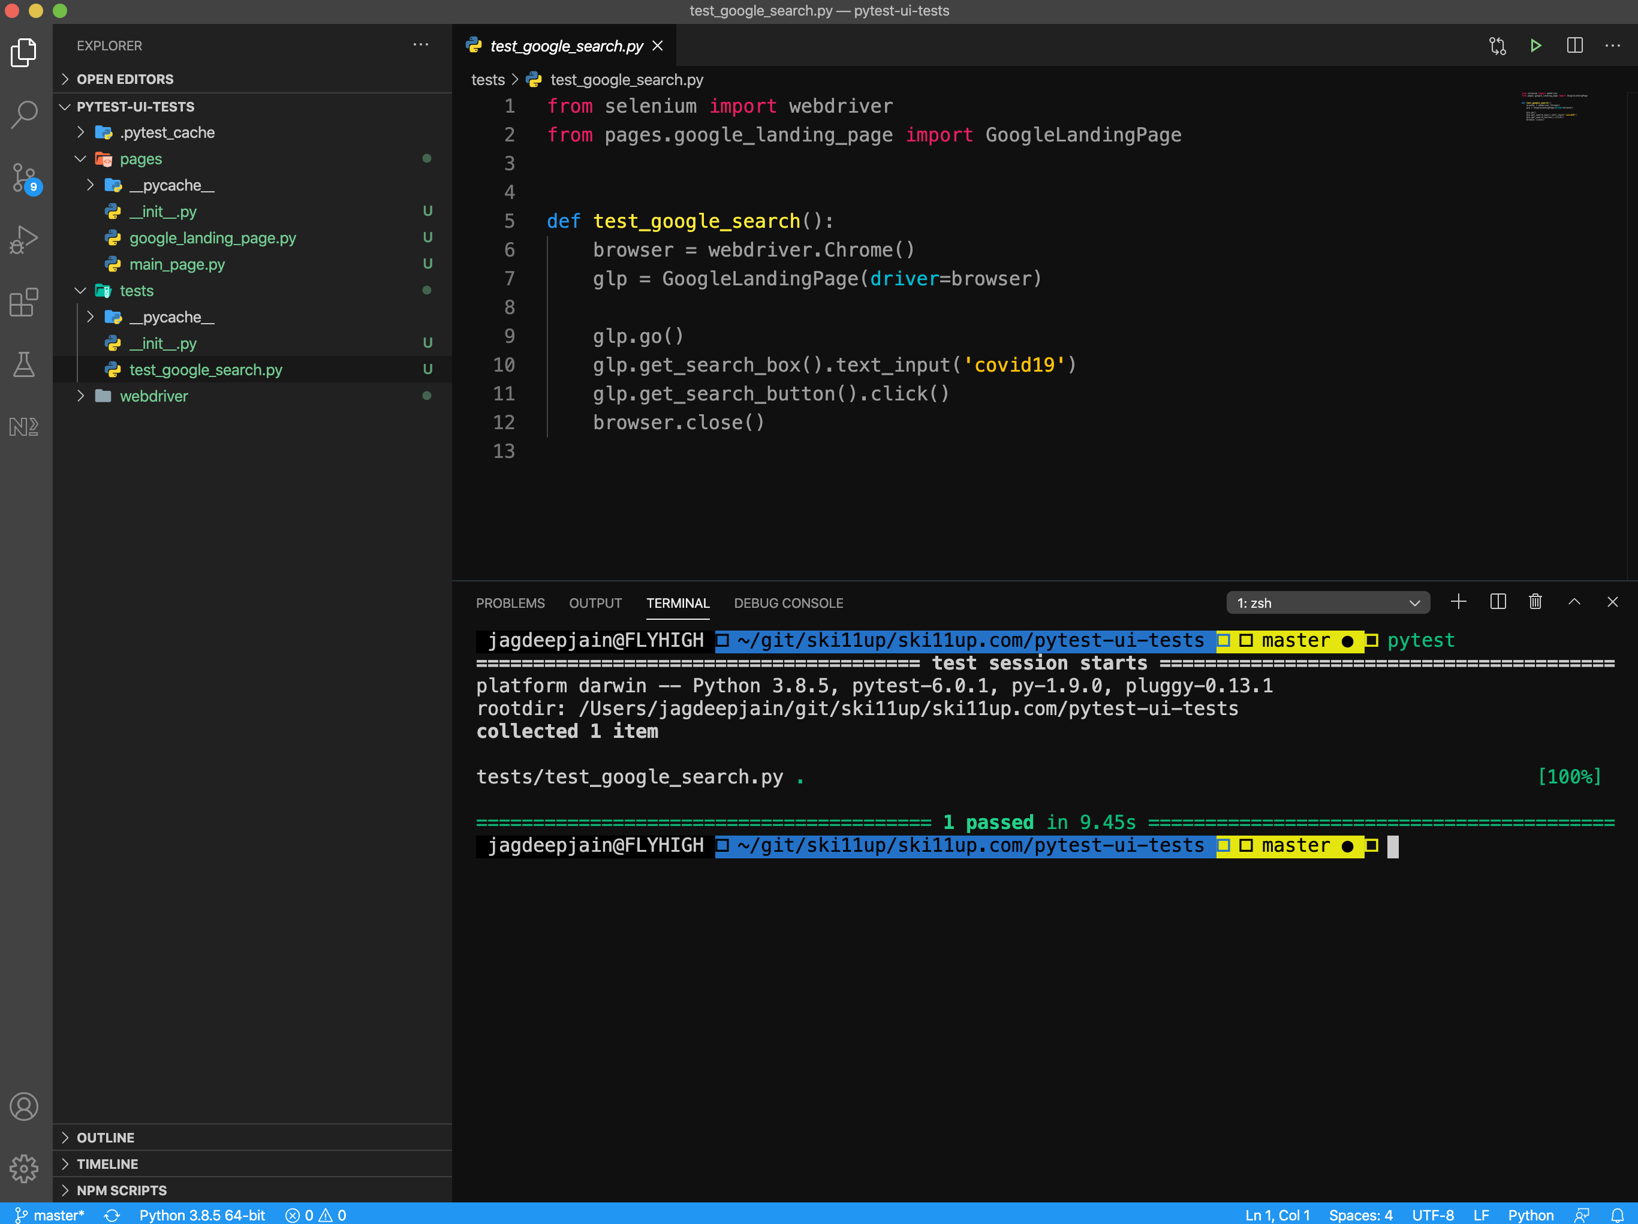Screen dimensions: 1638x1224
Task: Open the Testing beaker view
Action: click(x=25, y=364)
